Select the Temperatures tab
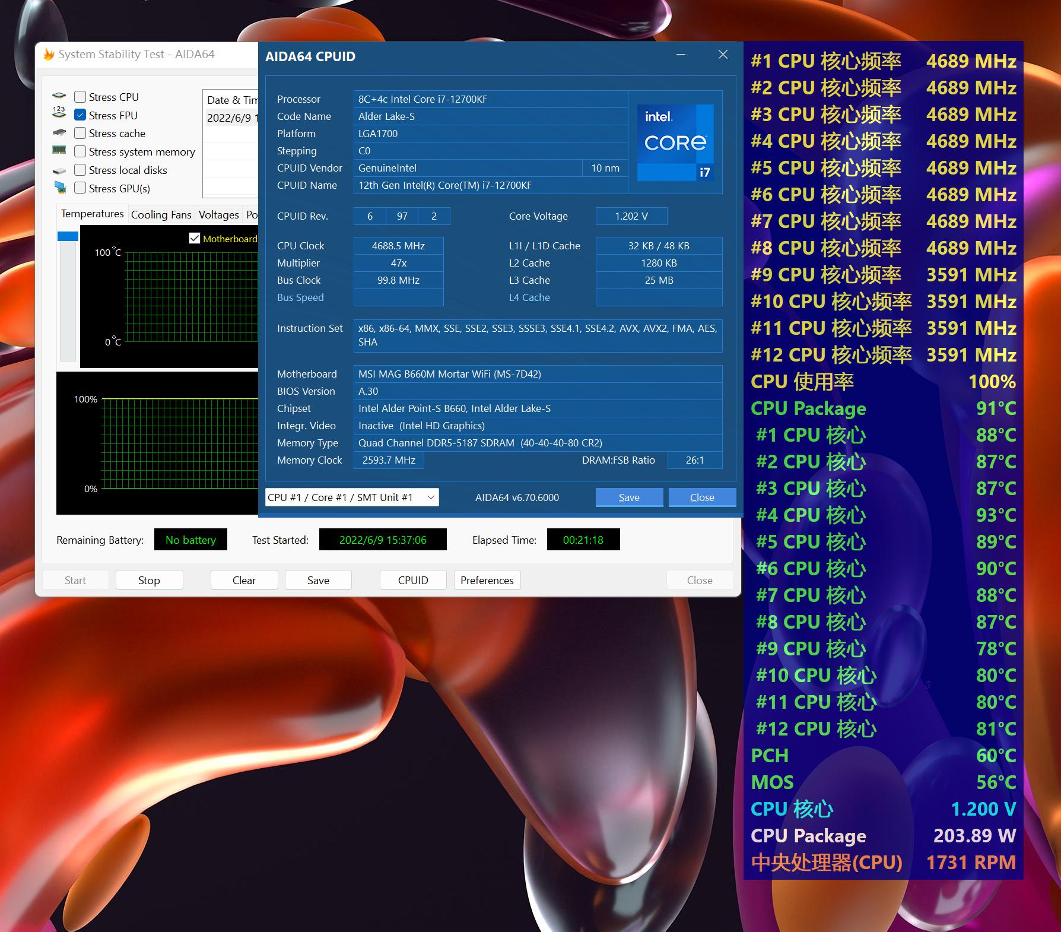The height and width of the screenshot is (932, 1061). tap(92, 214)
